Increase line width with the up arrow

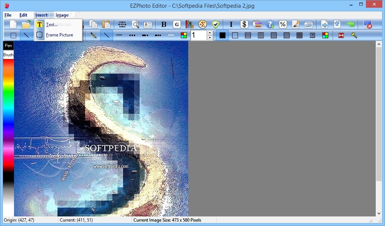210,33
